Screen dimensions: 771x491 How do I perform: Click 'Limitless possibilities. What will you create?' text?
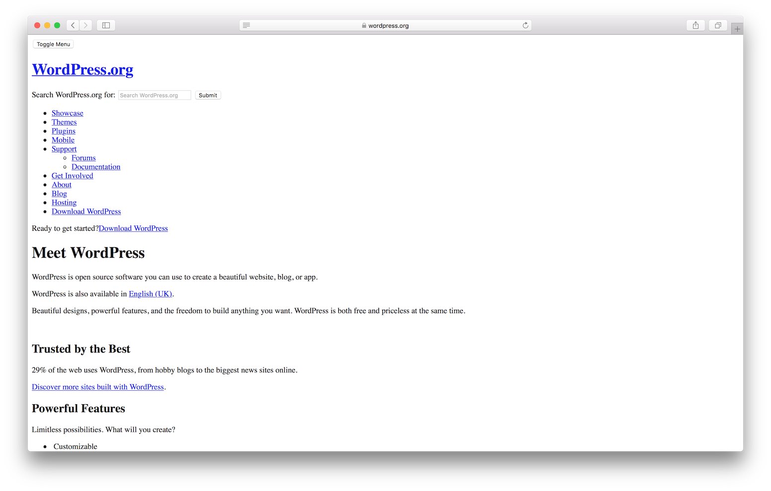(x=103, y=429)
